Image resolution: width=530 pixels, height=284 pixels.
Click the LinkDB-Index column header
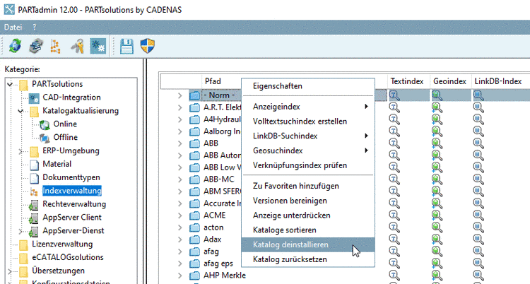498,81
